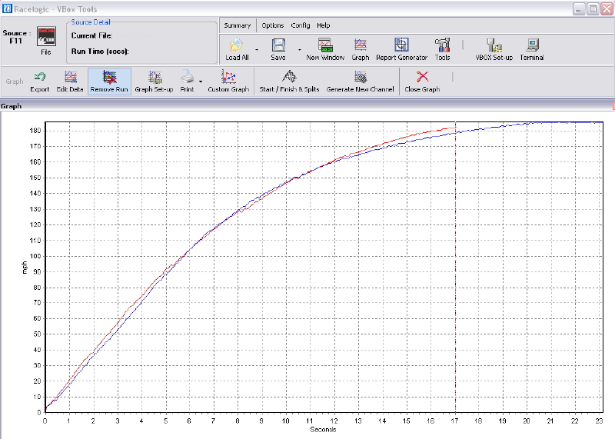The image size is (615, 439).
Task: Click Start / Finish & Splits button
Action: tap(289, 81)
